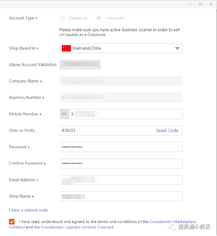This screenshot has height=236, width=217.
Task: Click the Shop Name field
Action: pyautogui.click(x=121, y=196)
